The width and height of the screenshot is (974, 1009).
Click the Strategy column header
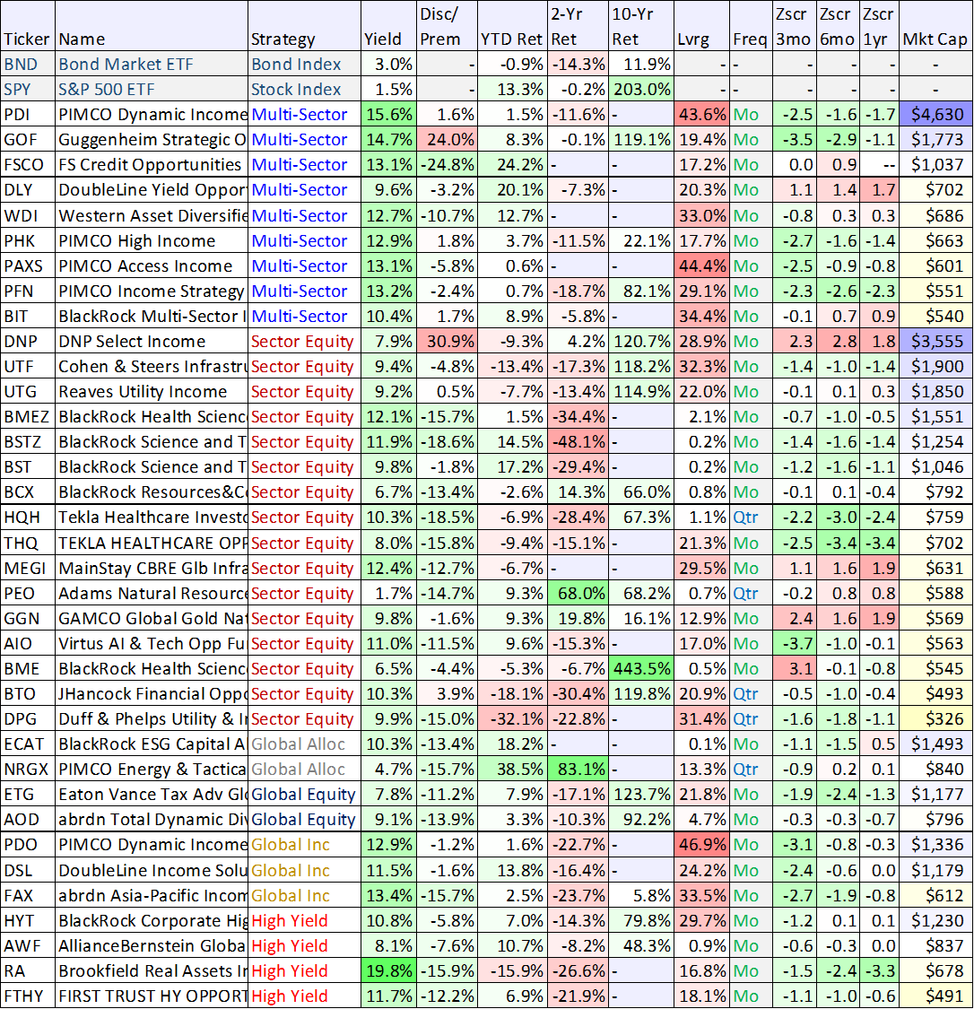point(304,26)
